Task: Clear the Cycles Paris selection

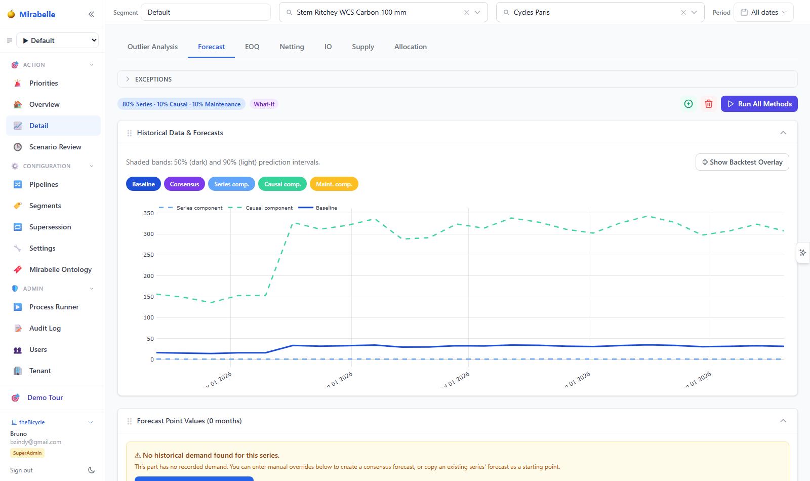Action: [x=683, y=12]
